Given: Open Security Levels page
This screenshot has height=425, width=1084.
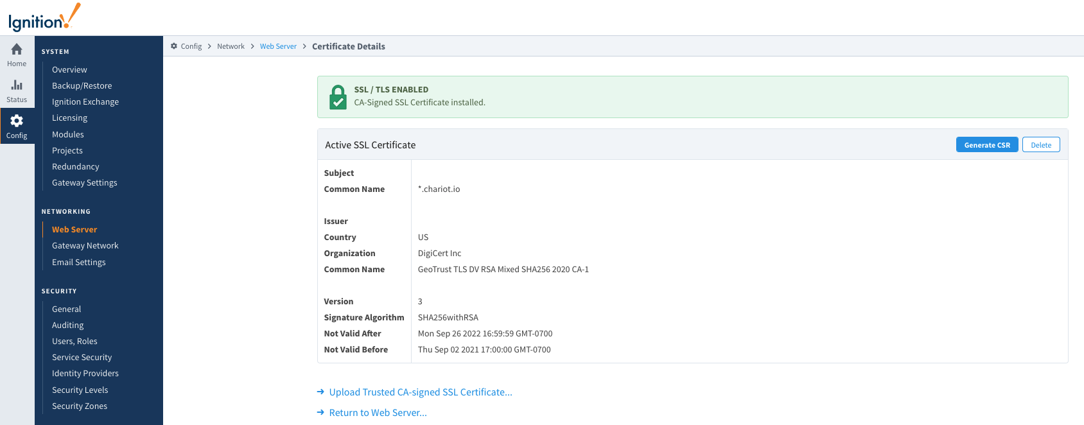Looking at the screenshot, I should tap(80, 390).
